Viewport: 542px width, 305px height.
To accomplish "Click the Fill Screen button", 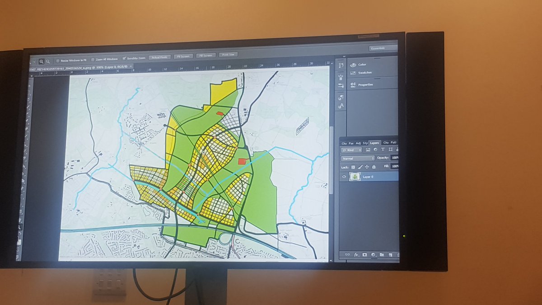I will point(206,56).
